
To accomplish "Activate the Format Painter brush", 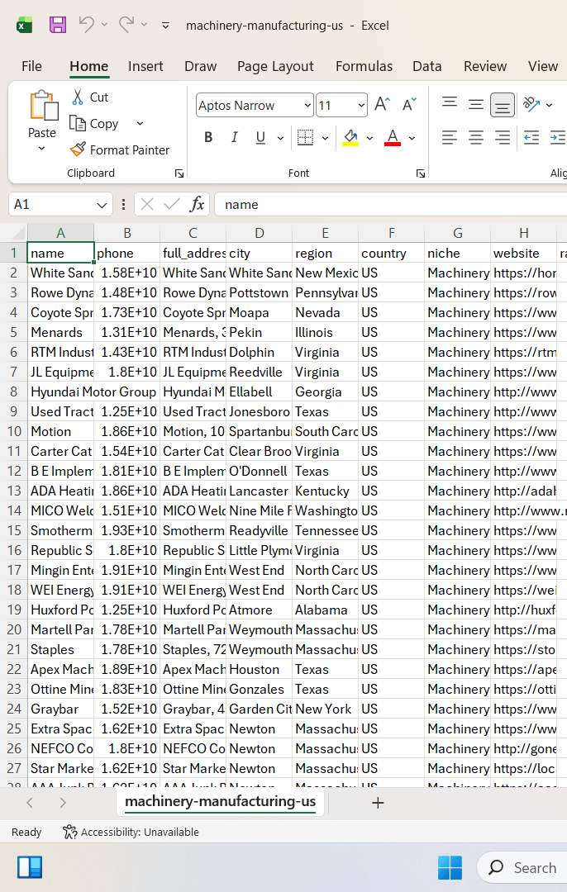I will [x=120, y=149].
